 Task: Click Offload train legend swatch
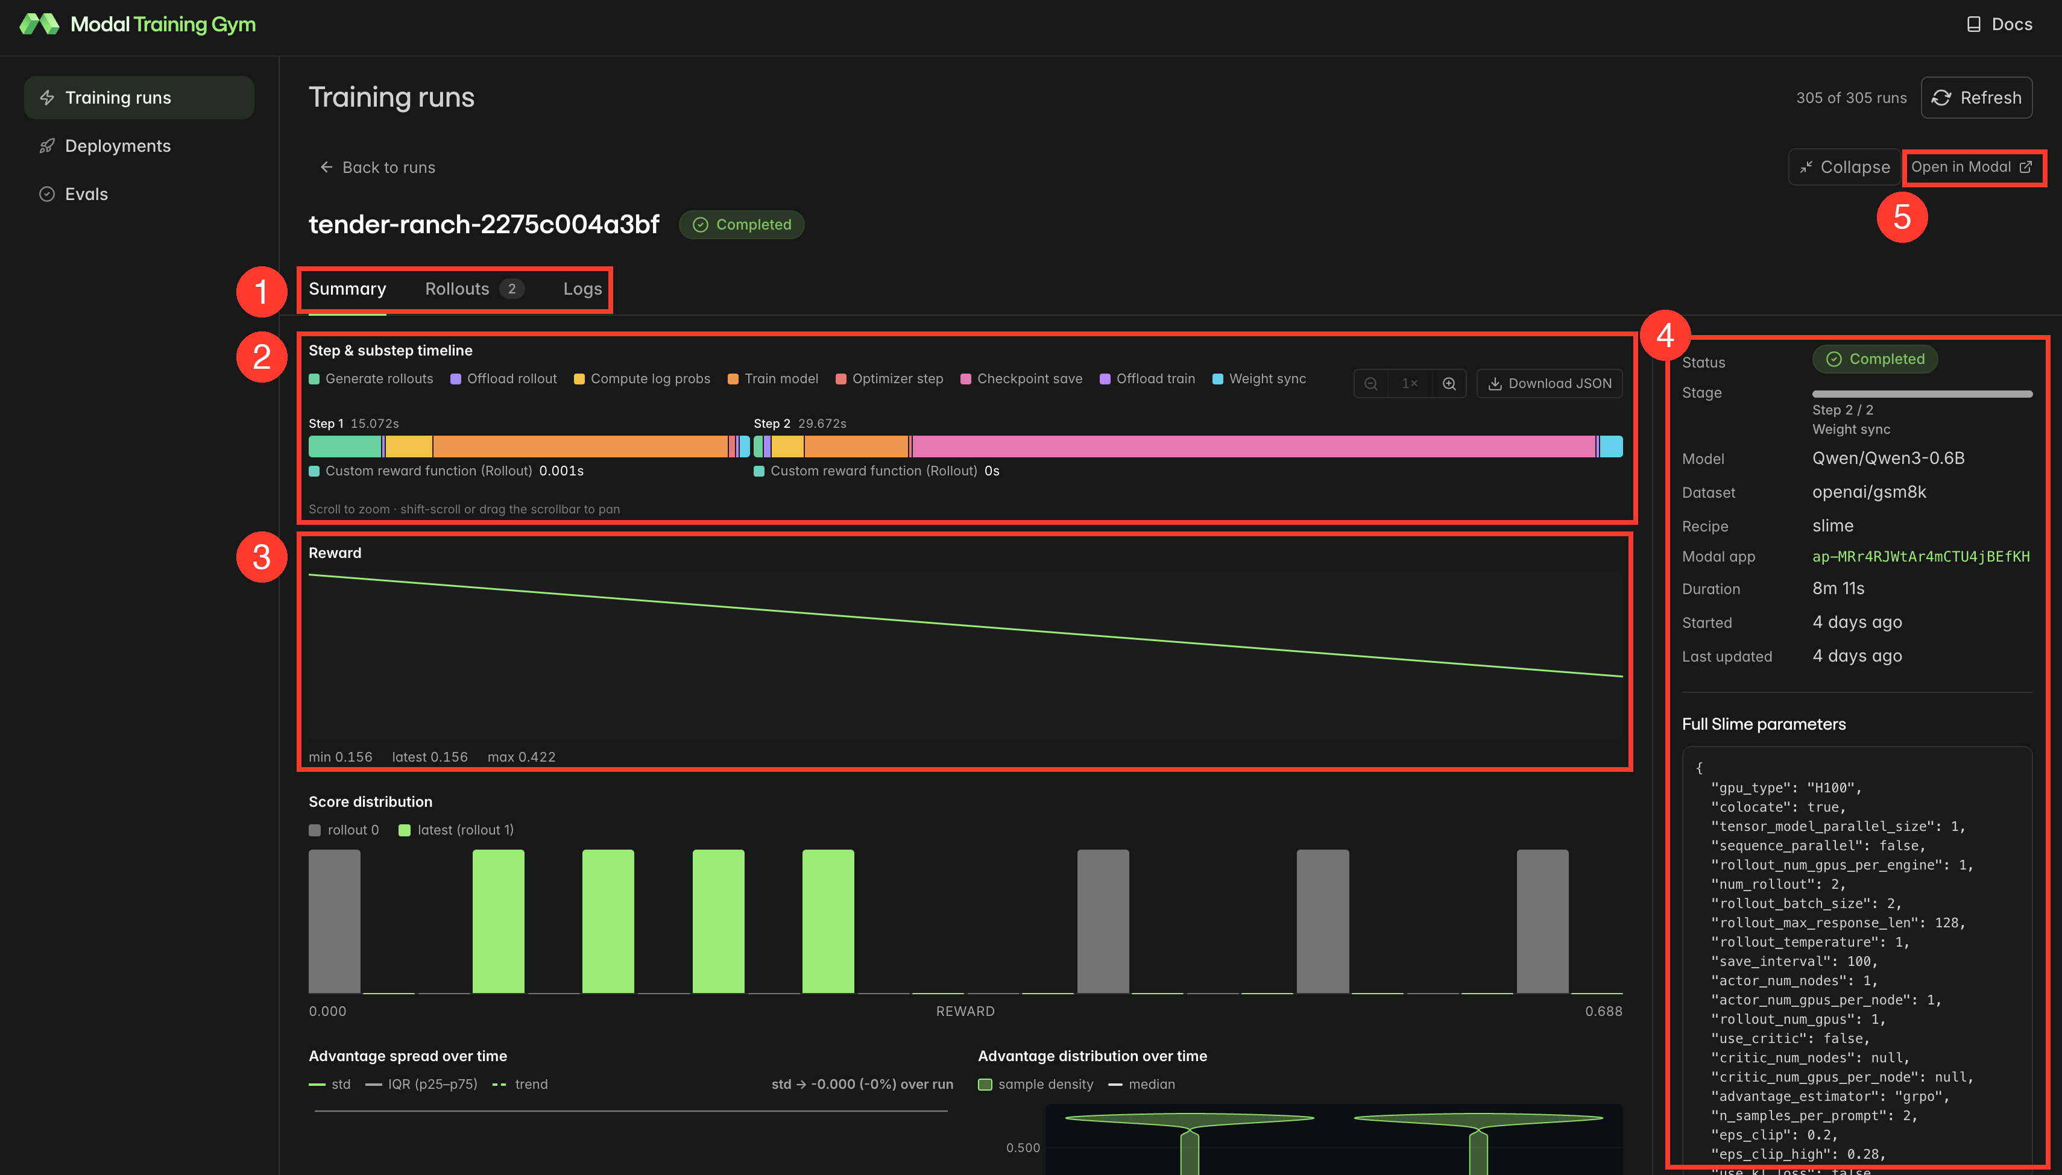click(1105, 379)
